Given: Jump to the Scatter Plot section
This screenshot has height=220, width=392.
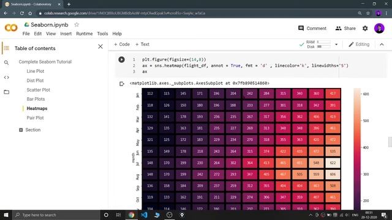Looking at the screenshot, I should [x=38, y=90].
